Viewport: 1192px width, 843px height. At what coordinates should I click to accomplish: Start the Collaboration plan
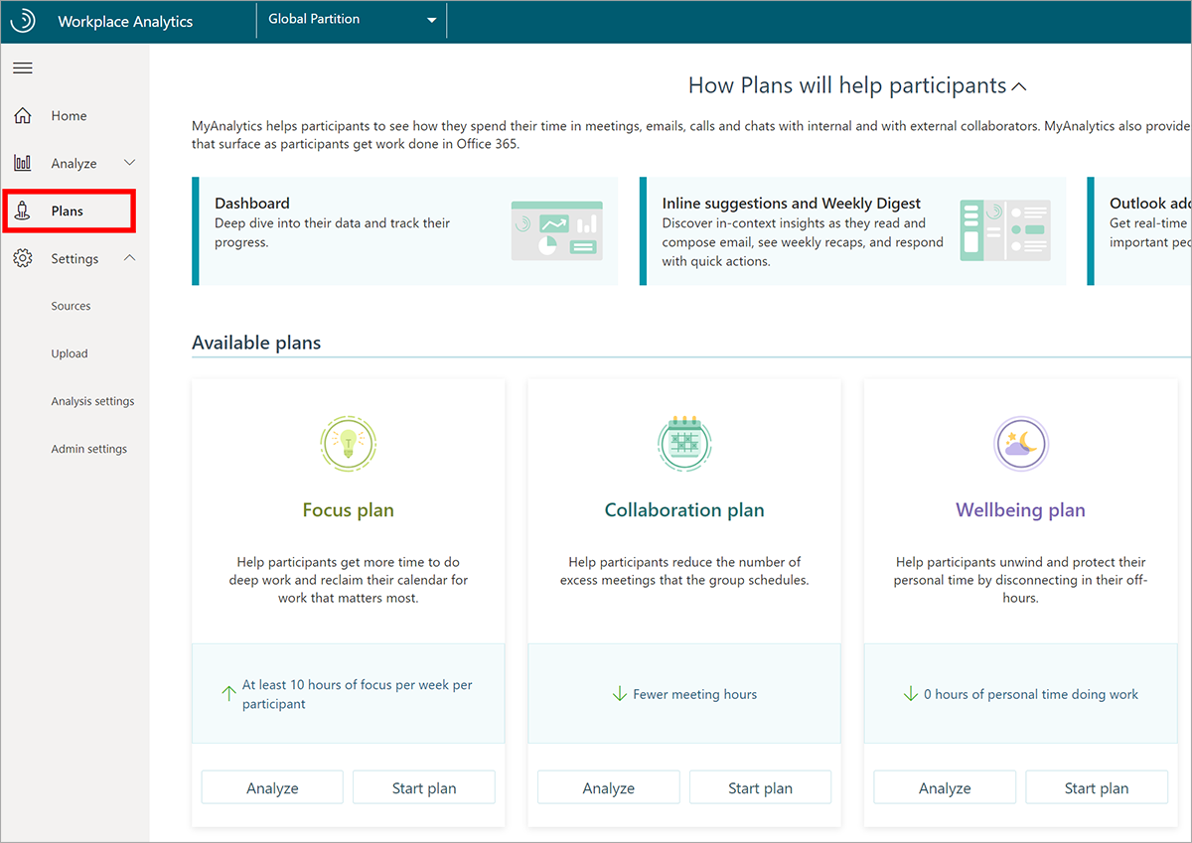[760, 787]
